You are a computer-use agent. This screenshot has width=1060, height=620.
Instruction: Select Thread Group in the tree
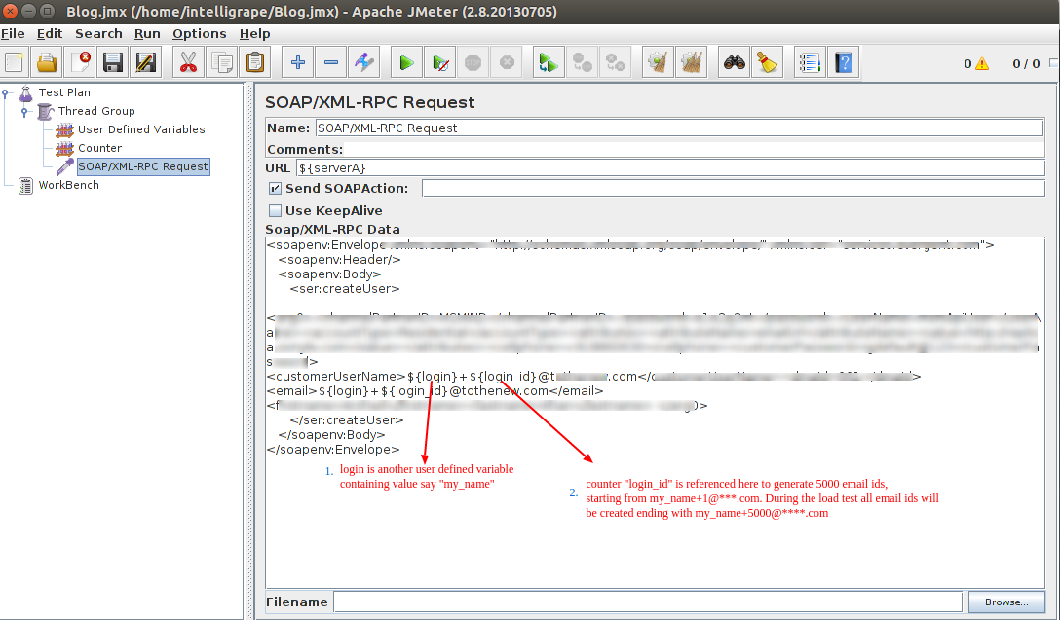click(x=96, y=111)
